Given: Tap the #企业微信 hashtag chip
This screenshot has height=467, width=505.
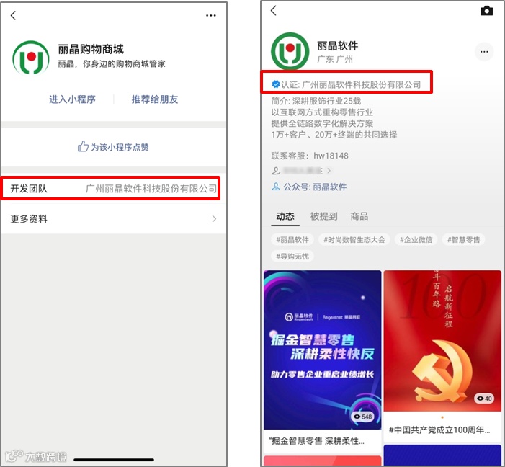Looking at the screenshot, I should point(416,239).
